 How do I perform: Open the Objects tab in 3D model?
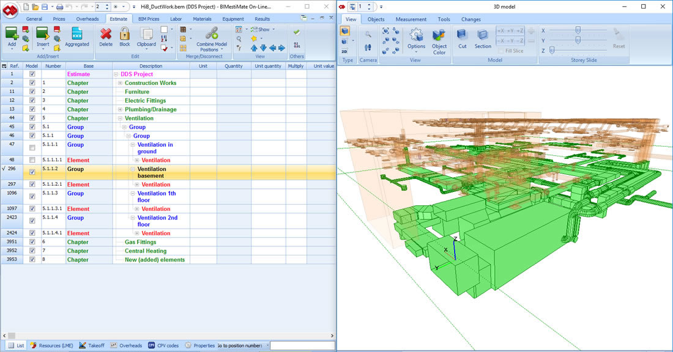pos(376,20)
